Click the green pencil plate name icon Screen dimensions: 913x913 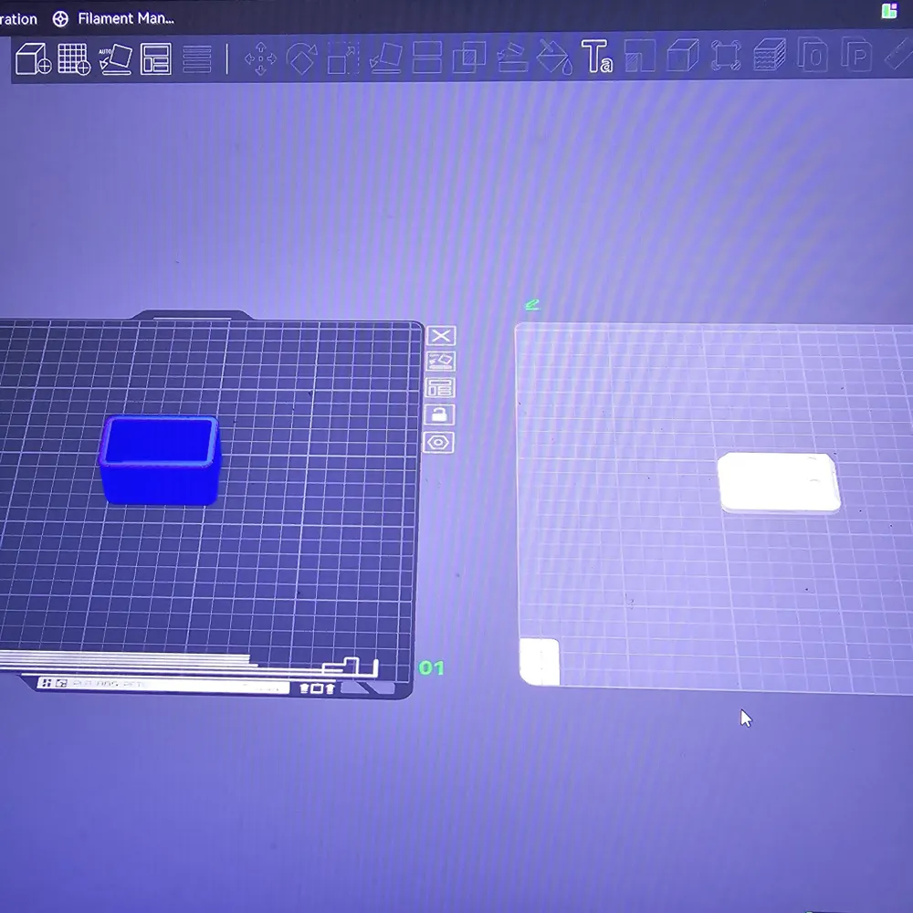531,305
